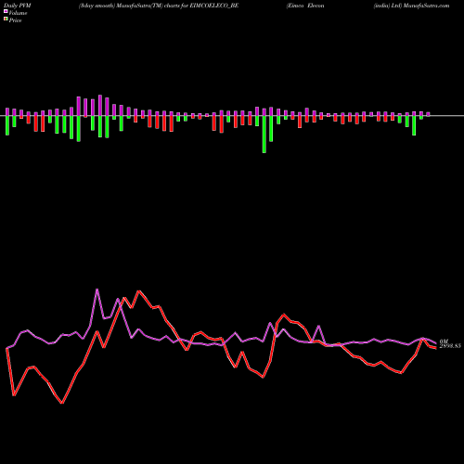
Task: Click the tallest green bar dropping lowest
Action: pyautogui.click(x=264, y=135)
